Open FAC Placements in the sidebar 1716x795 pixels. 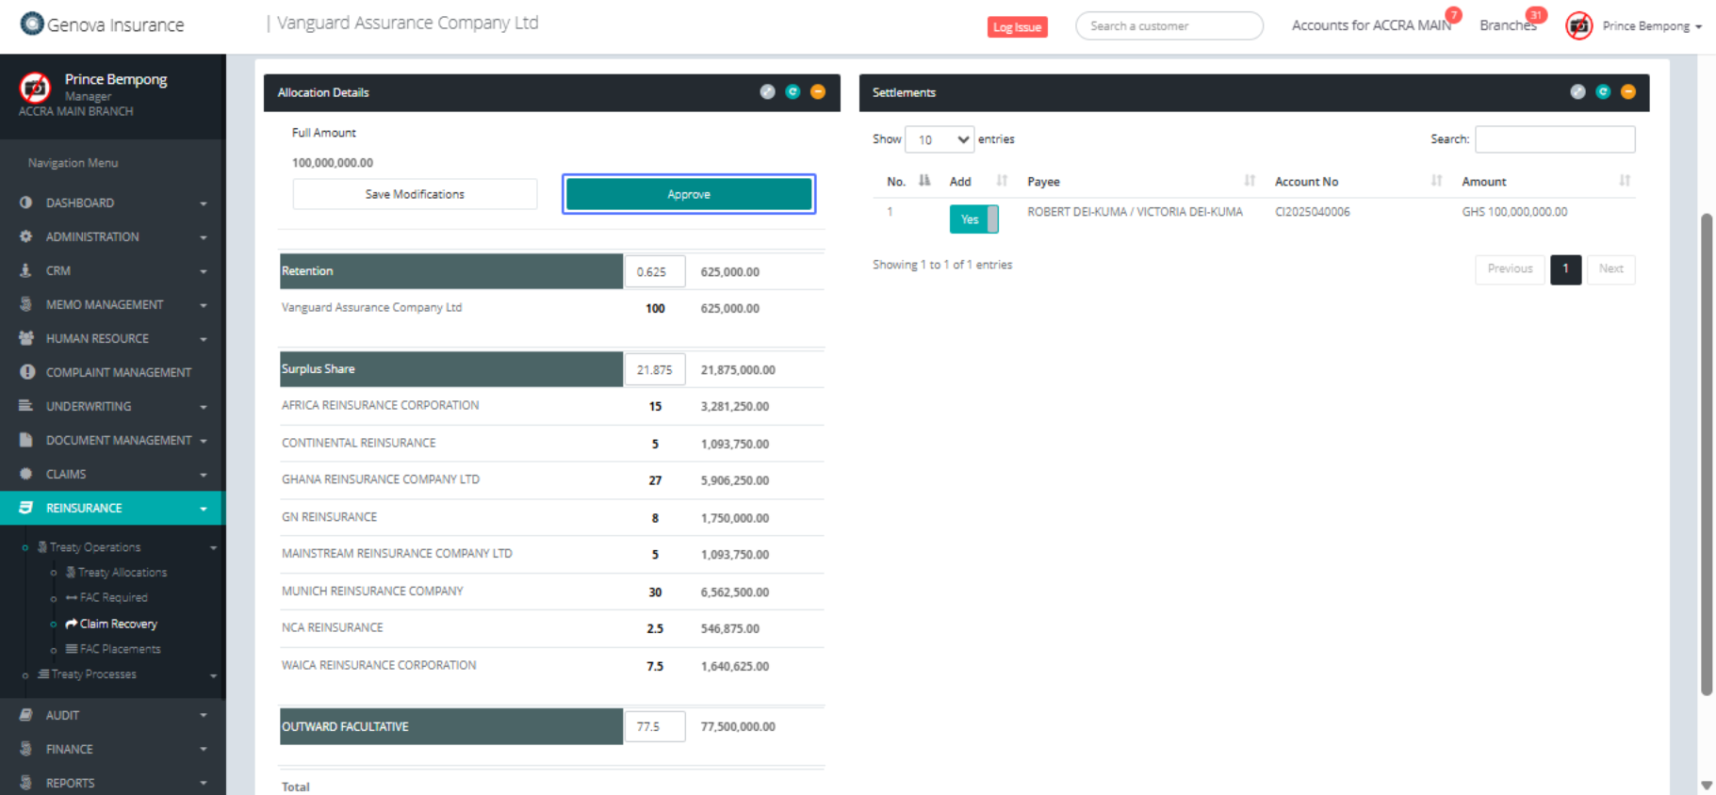pyautogui.click(x=120, y=649)
